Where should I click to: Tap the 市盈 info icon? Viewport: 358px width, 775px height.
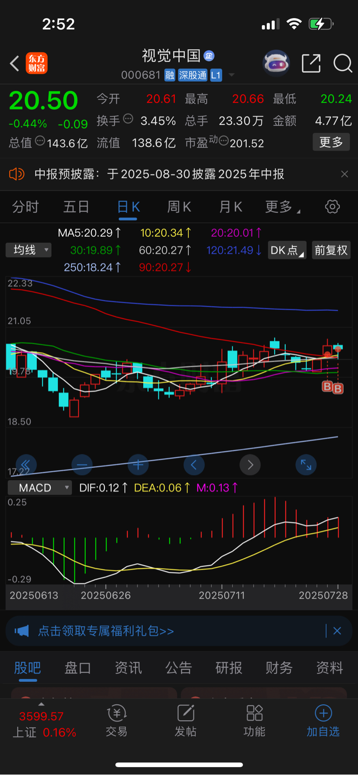[x=223, y=141]
